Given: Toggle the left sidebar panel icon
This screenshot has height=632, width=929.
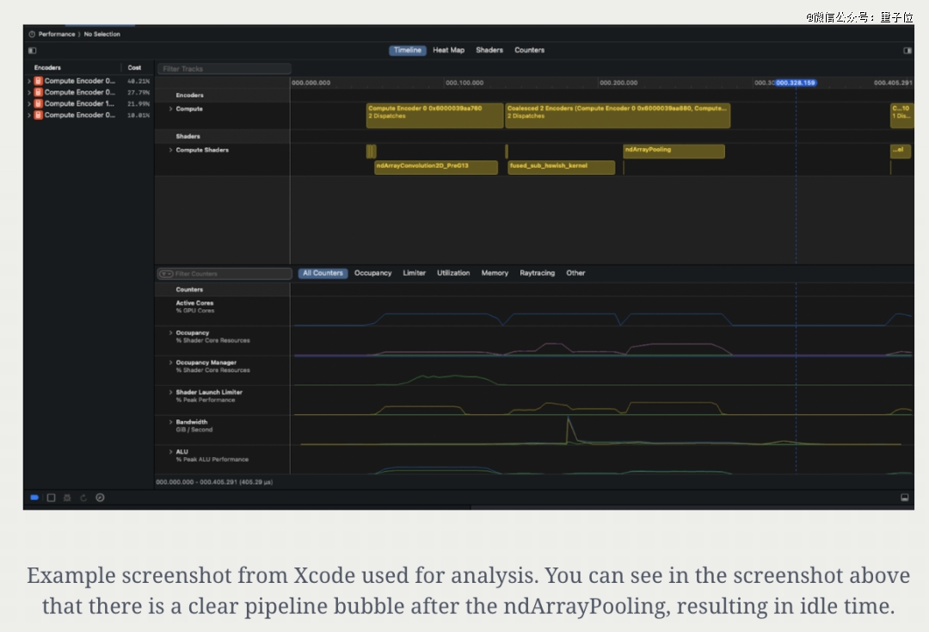Looking at the screenshot, I should pyautogui.click(x=33, y=51).
